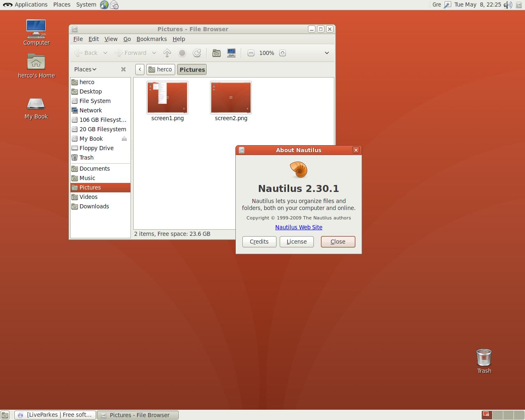Screen dimensions: 525x420
Task: Reset zoom via 100% label
Action: coord(267,53)
